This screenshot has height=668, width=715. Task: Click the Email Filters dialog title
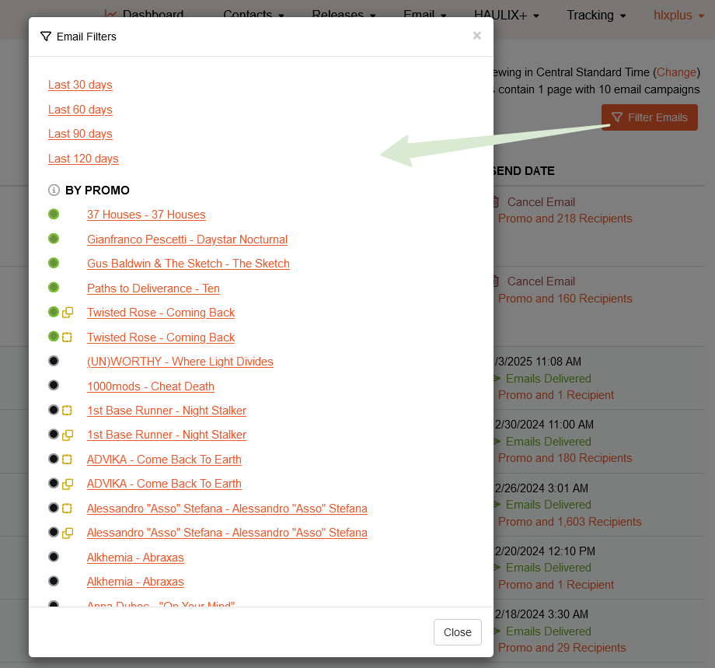[86, 37]
